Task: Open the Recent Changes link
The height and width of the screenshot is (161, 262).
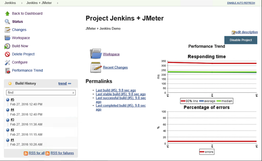Action: point(115,67)
